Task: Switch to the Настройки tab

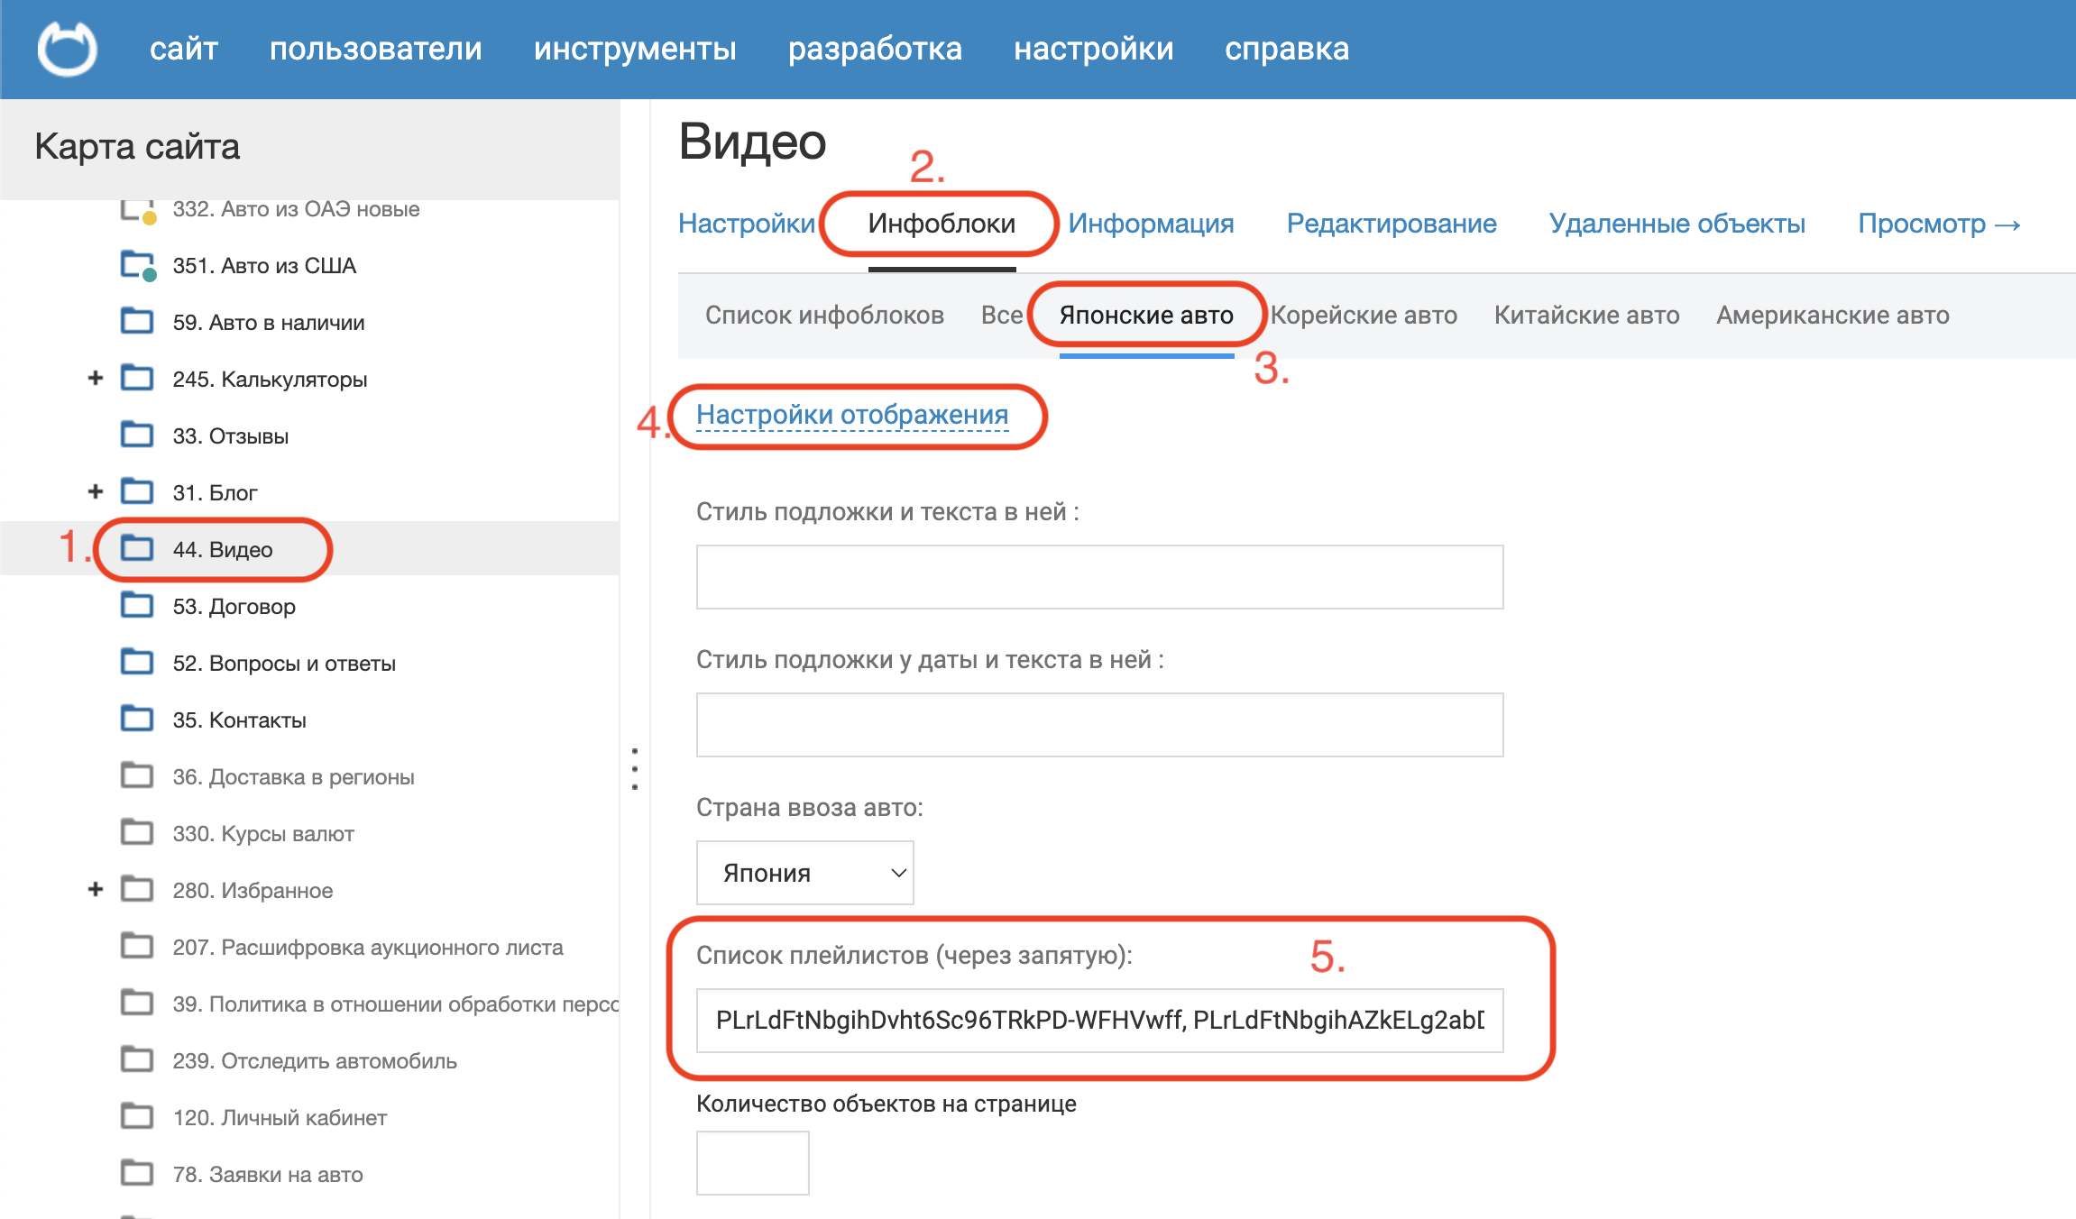Action: click(747, 224)
